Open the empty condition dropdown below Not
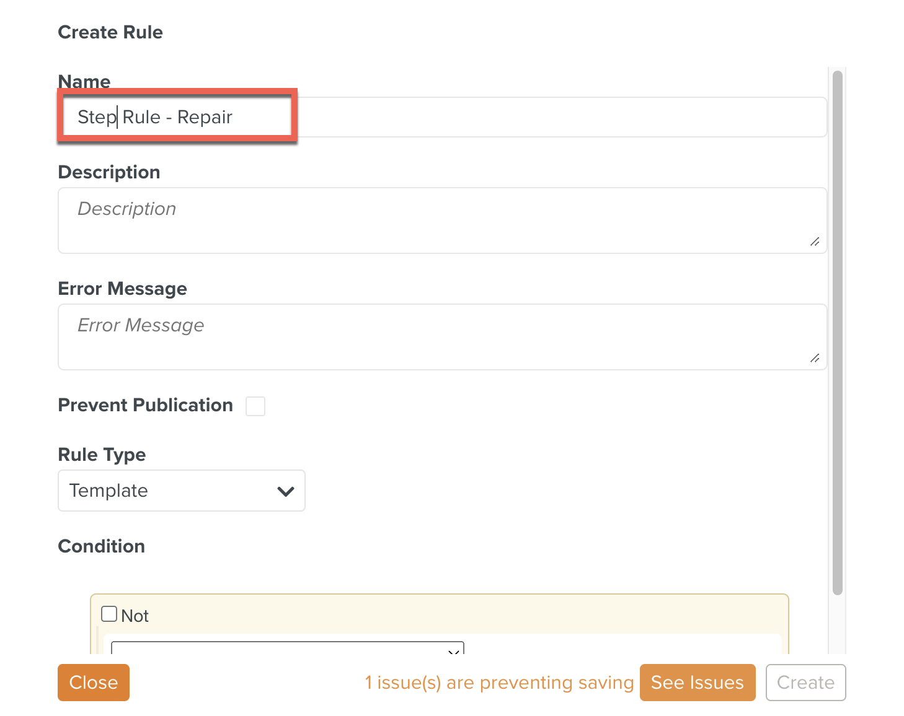This screenshot has width=904, height=716. click(287, 648)
